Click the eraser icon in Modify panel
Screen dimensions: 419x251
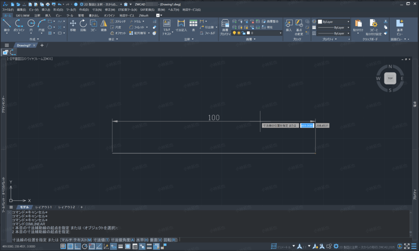(155, 27)
